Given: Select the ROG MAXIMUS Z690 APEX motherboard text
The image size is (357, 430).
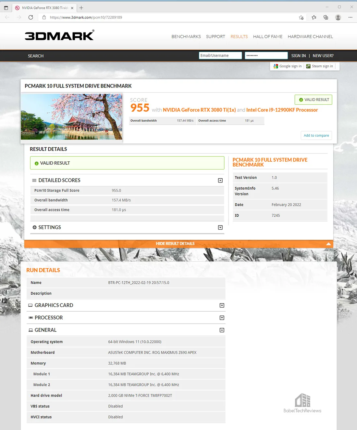Looking at the screenshot, I should tap(152, 353).
